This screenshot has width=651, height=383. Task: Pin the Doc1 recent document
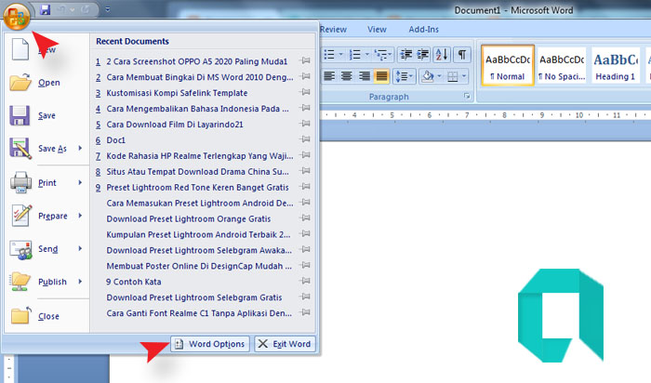[305, 139]
